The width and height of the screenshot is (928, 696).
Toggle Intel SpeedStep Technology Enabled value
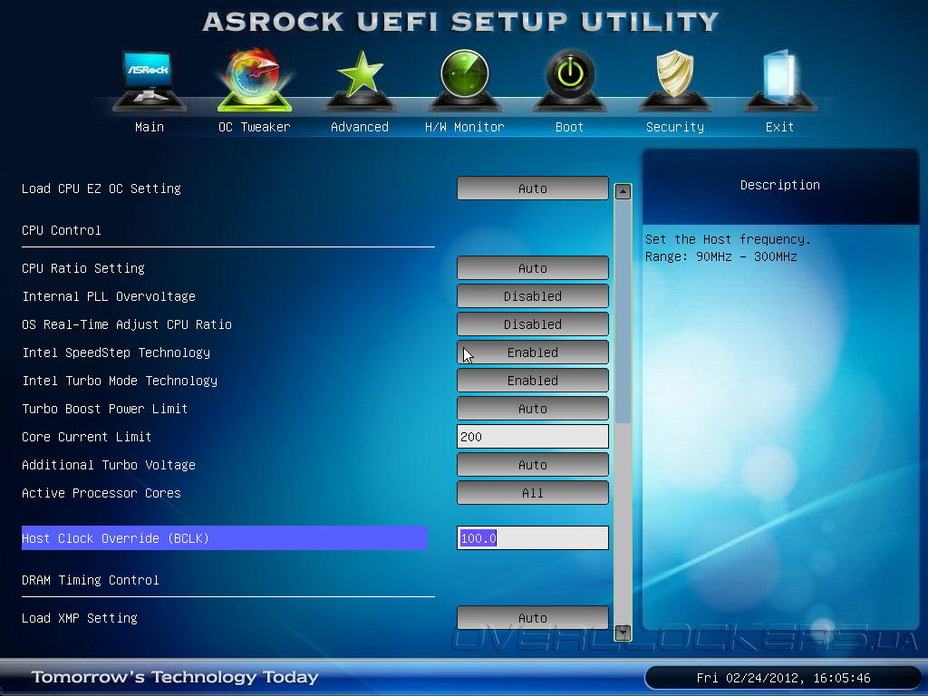[x=533, y=353]
